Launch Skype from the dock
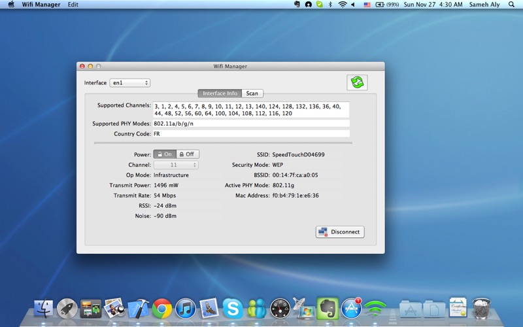The height and width of the screenshot is (327, 523). 232,308
